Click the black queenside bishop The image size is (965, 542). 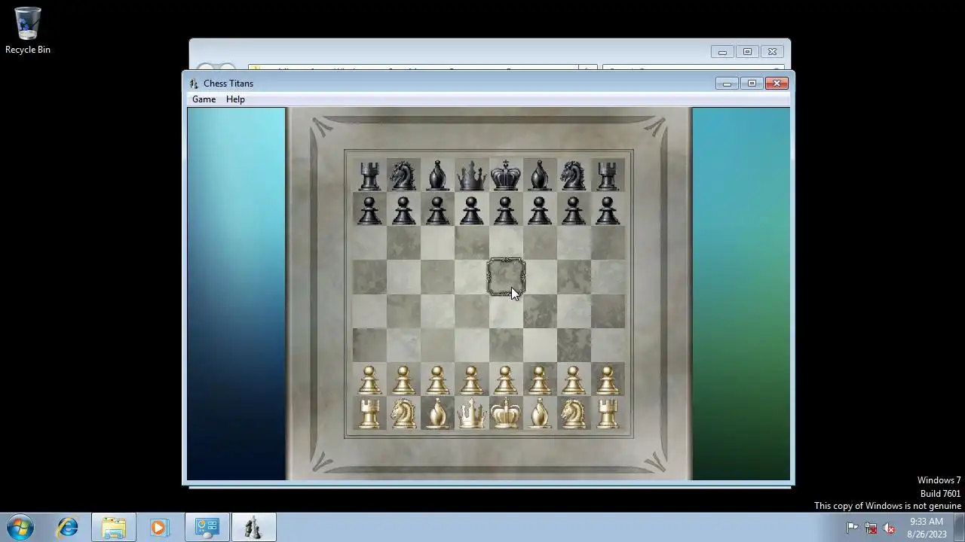coord(437,175)
